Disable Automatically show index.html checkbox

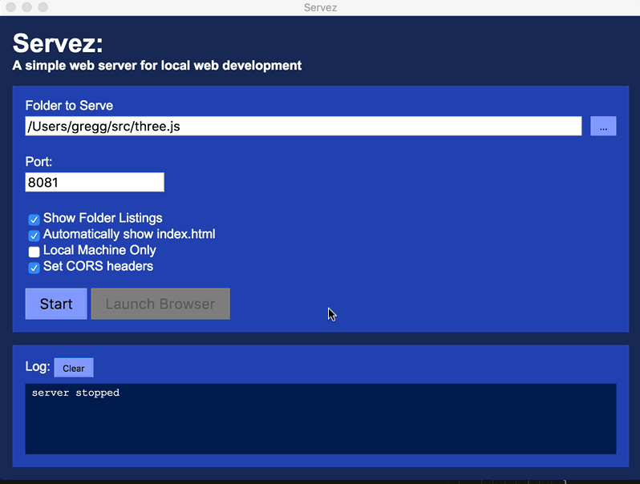point(34,236)
